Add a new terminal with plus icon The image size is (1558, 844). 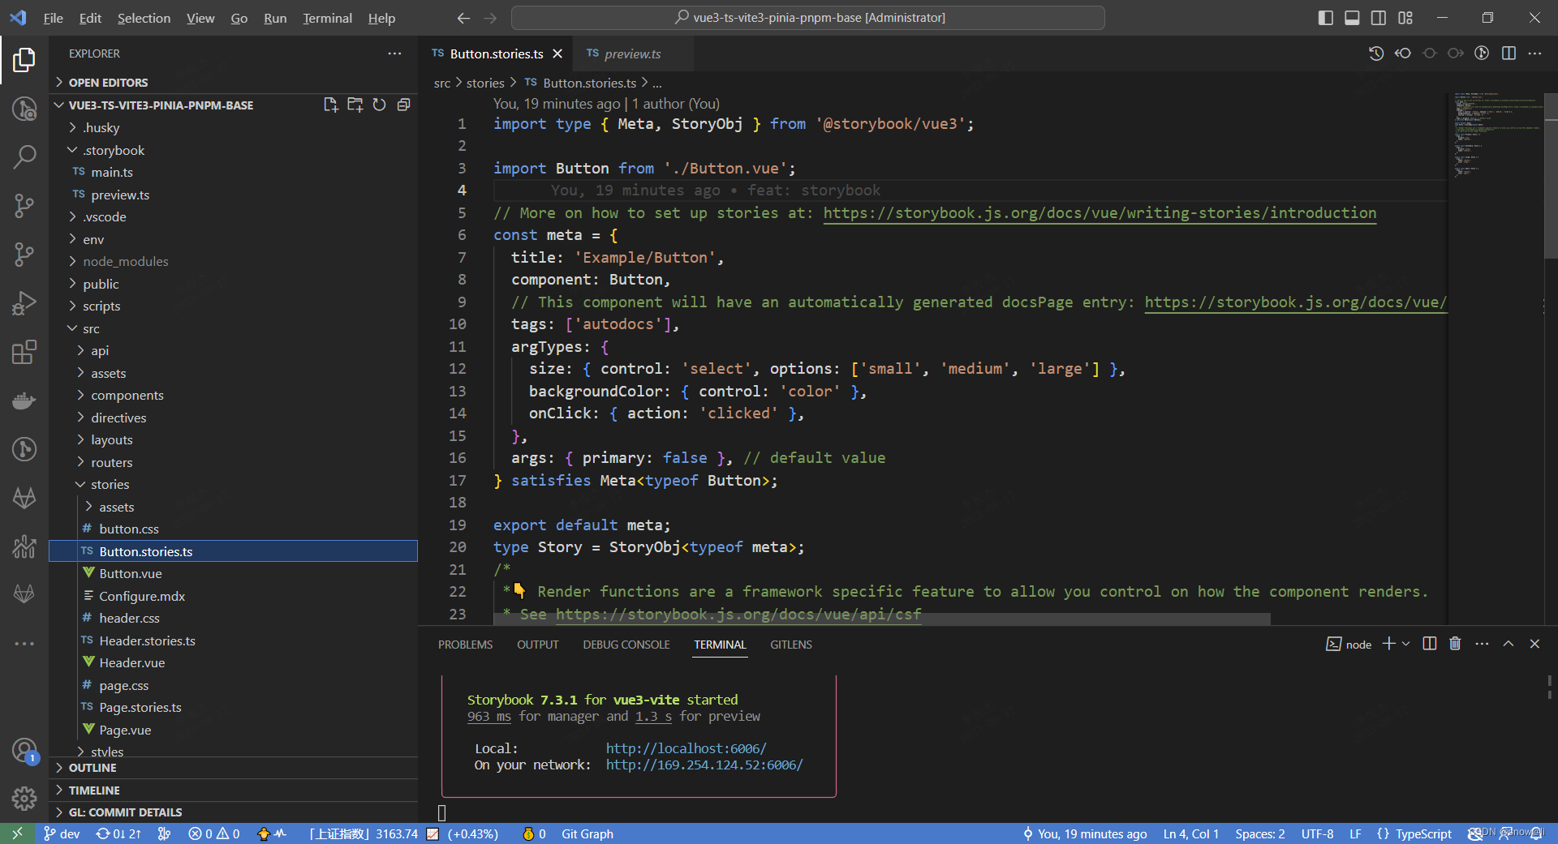click(1389, 644)
